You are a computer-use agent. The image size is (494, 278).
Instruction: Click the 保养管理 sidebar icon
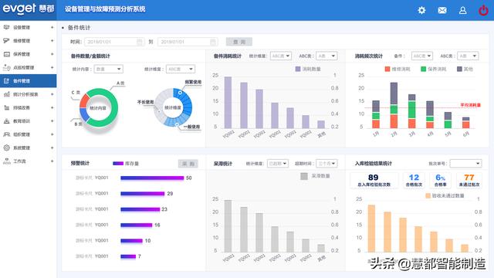(x=6, y=54)
